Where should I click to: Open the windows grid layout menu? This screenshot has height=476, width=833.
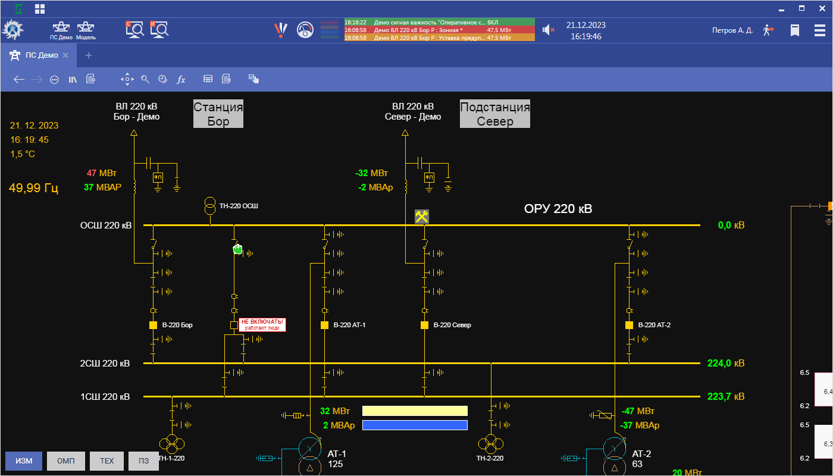pos(40,8)
